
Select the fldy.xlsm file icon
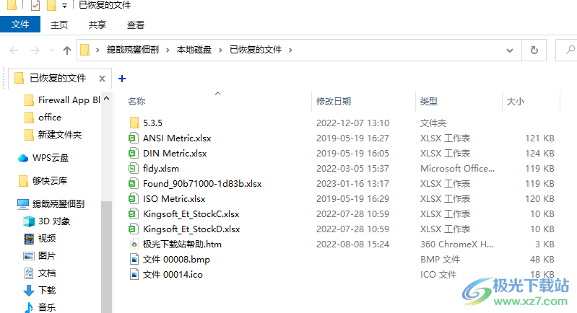click(x=133, y=169)
